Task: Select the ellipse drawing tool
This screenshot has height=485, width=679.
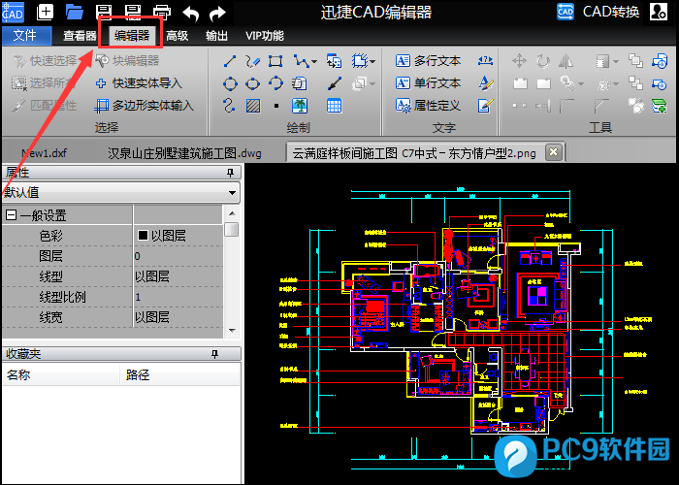Action: 252,83
